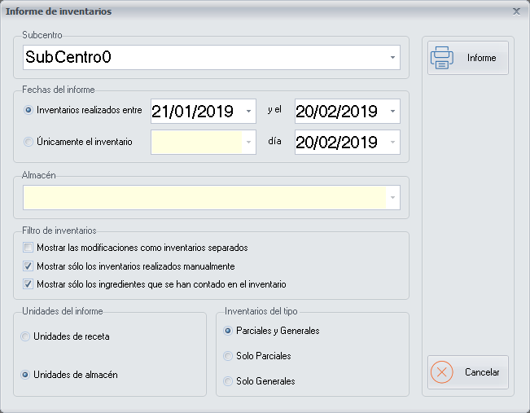Screen dimensions: 530x413
Task: Select Únicamente el inventario radio button
Action: coord(28,142)
